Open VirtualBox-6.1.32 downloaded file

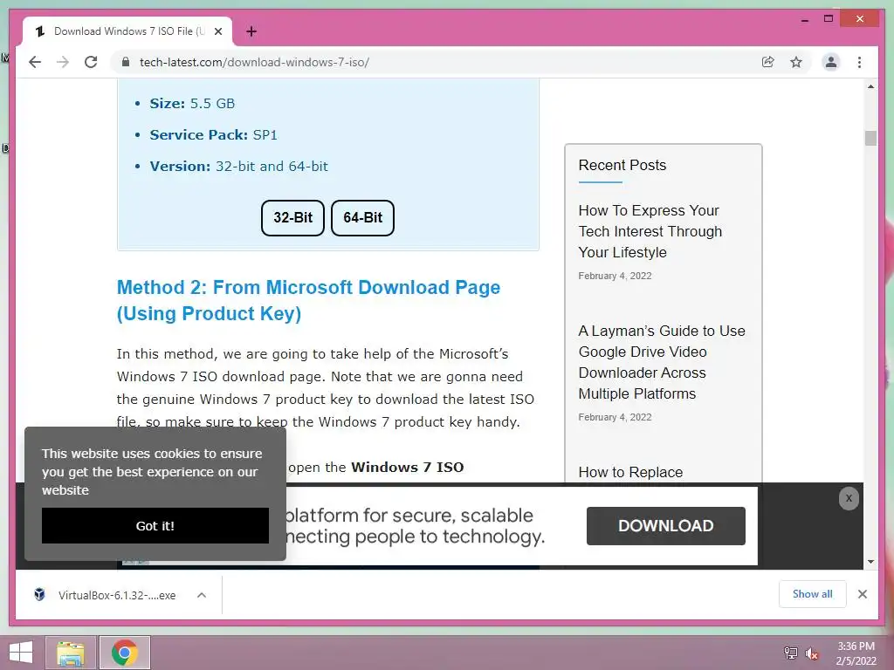(117, 595)
